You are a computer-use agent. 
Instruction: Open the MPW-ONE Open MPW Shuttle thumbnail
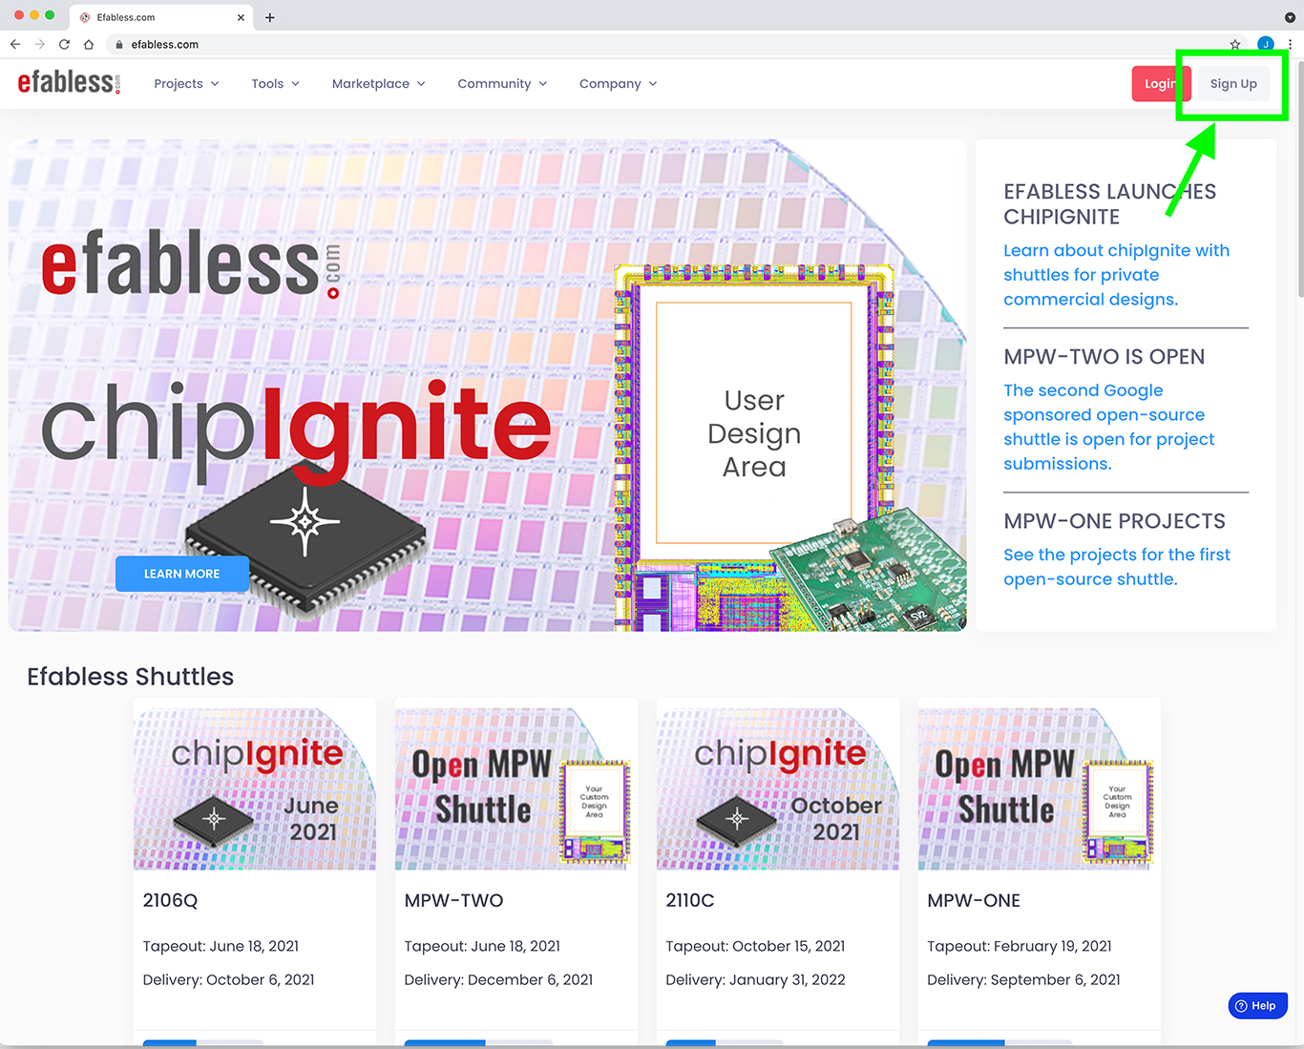click(x=1040, y=788)
